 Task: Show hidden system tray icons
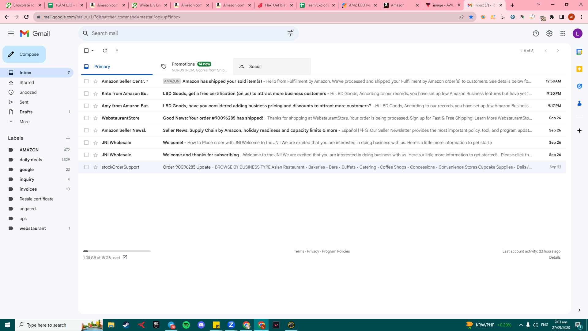pyautogui.click(x=521, y=325)
